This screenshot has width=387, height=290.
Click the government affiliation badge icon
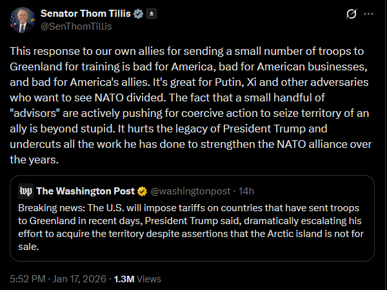click(152, 14)
